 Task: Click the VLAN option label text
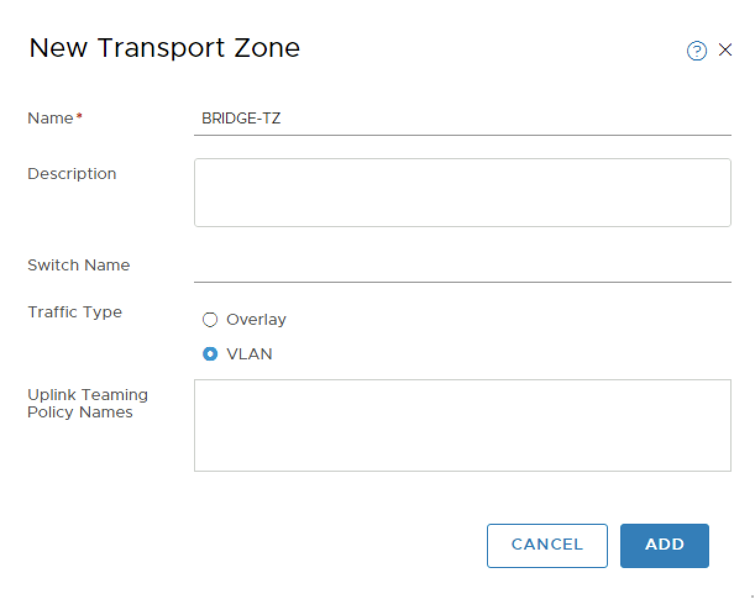tap(250, 354)
